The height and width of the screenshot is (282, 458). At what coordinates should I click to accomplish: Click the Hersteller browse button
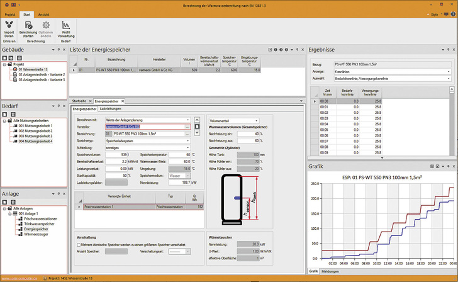pos(187,127)
